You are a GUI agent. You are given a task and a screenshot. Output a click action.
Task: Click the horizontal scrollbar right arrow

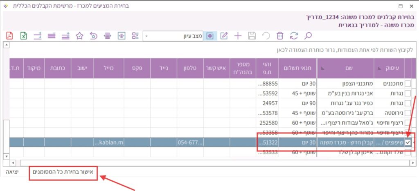412,163
